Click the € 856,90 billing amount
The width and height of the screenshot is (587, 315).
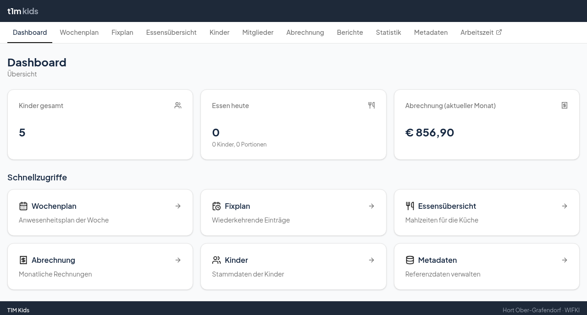tap(430, 132)
